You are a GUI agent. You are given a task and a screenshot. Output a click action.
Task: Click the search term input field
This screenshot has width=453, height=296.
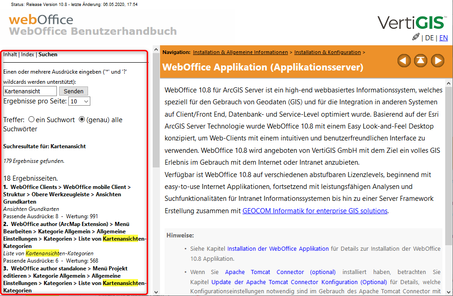pyautogui.click(x=30, y=91)
